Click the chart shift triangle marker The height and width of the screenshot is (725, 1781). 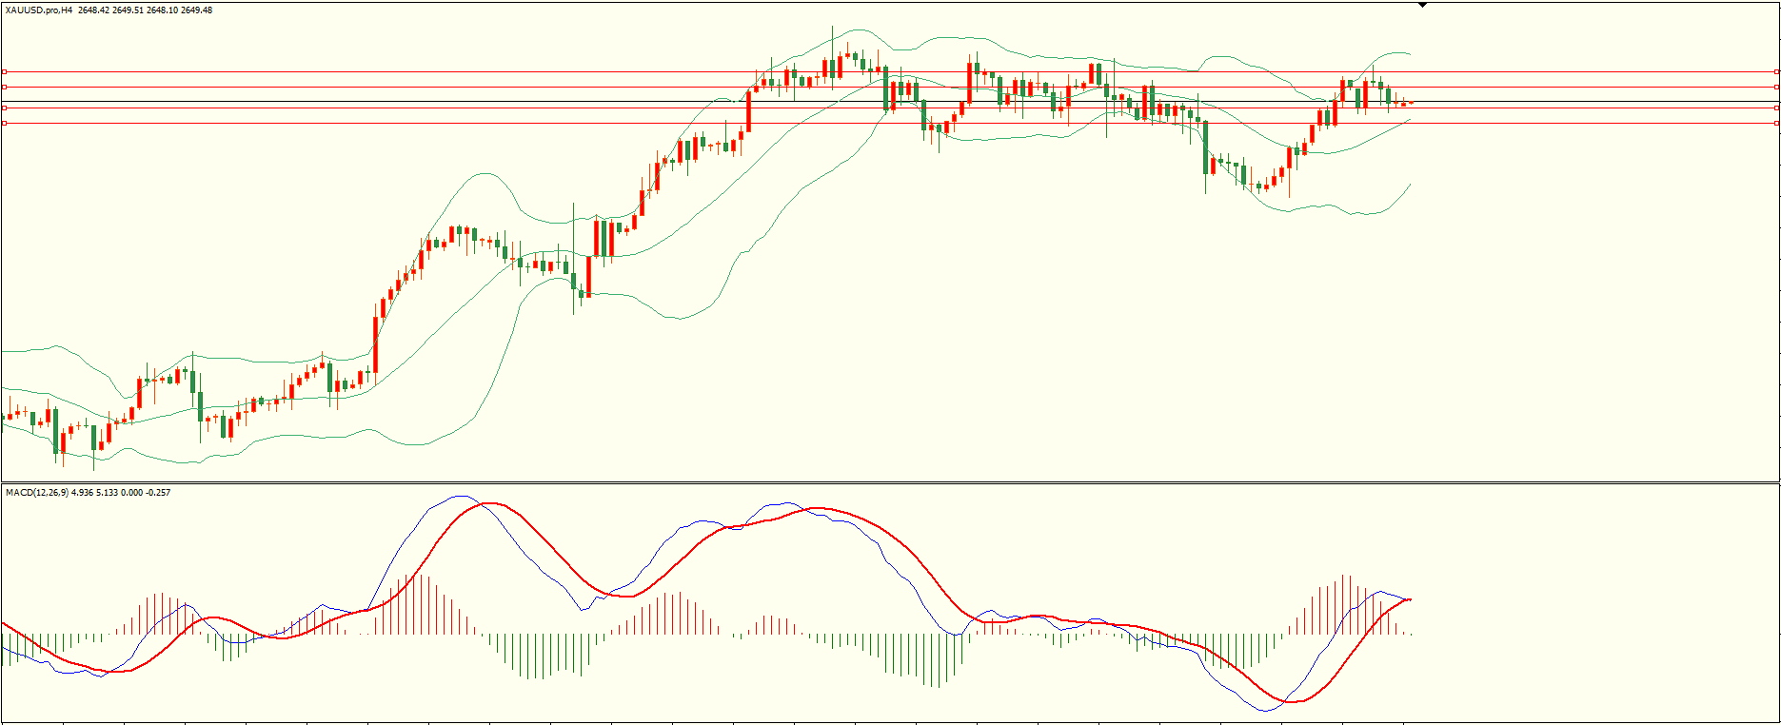coord(1422,5)
